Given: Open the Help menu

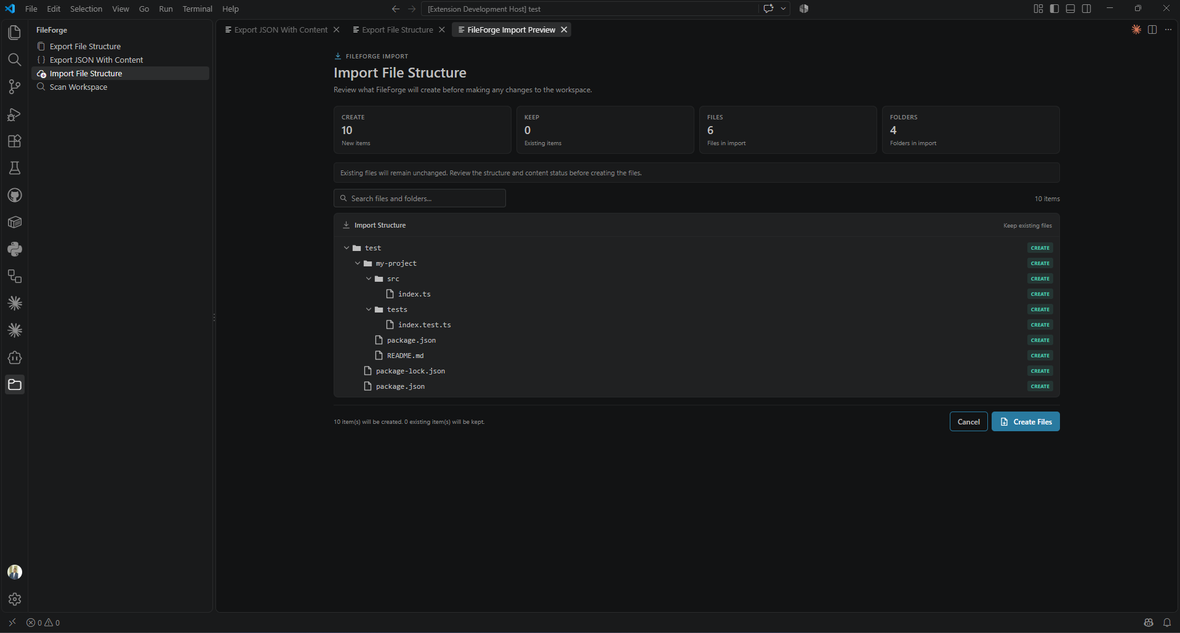Looking at the screenshot, I should point(230,9).
